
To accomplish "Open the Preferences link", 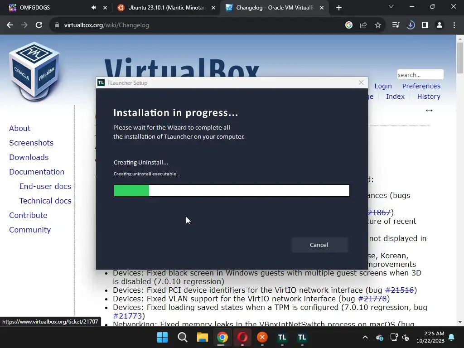I will [421, 86].
